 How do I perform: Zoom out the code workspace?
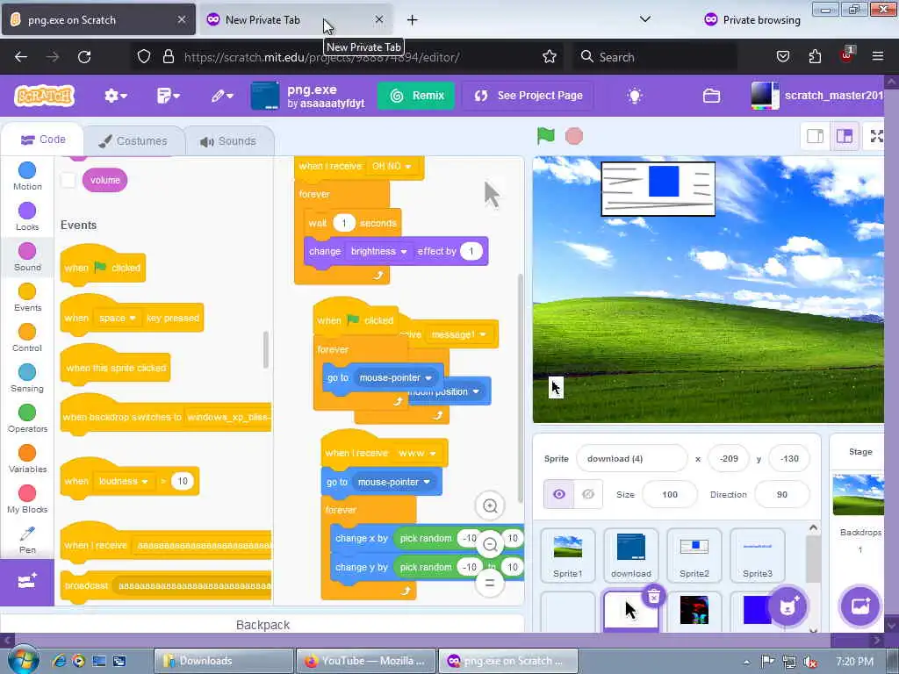490,545
